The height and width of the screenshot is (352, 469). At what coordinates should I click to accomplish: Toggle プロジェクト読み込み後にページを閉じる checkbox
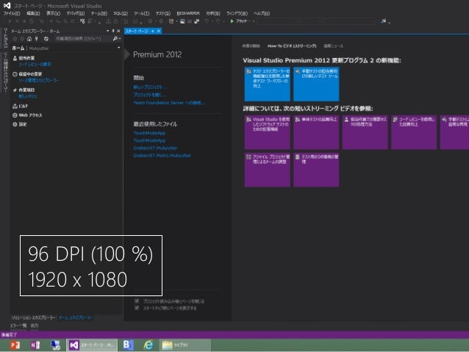tap(137, 301)
